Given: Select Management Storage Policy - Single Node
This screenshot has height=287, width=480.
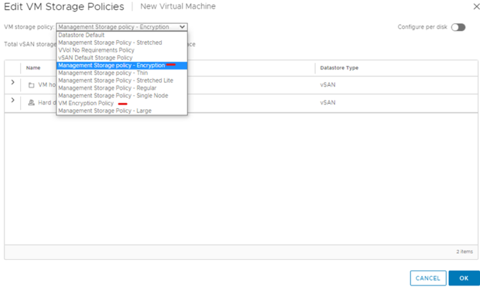Looking at the screenshot, I should coord(113,95).
